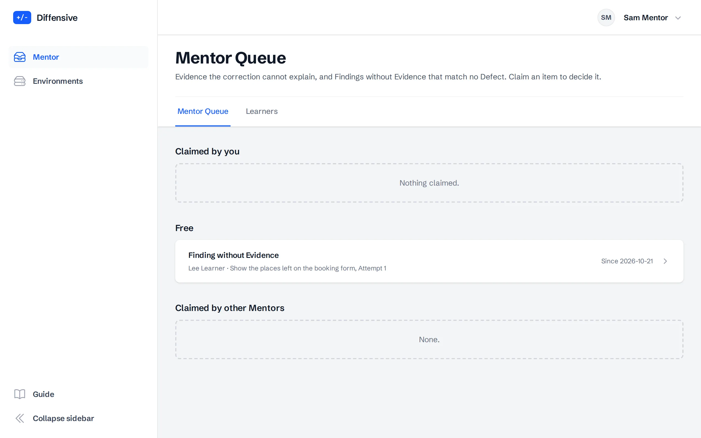Screen dimensions: 701x438
Task: Switch to the Learners tab
Action: tap(262, 111)
